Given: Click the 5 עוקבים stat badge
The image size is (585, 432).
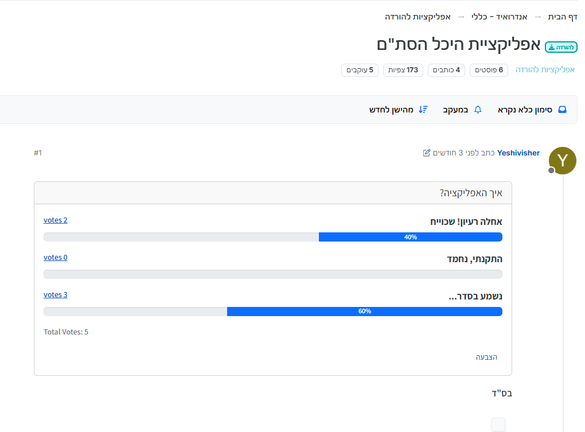Looking at the screenshot, I should [360, 70].
